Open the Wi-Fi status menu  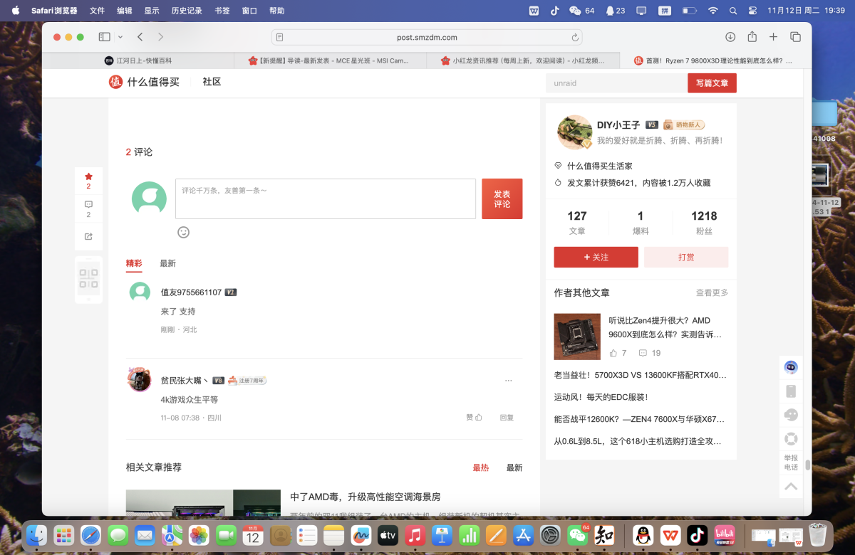(x=712, y=11)
